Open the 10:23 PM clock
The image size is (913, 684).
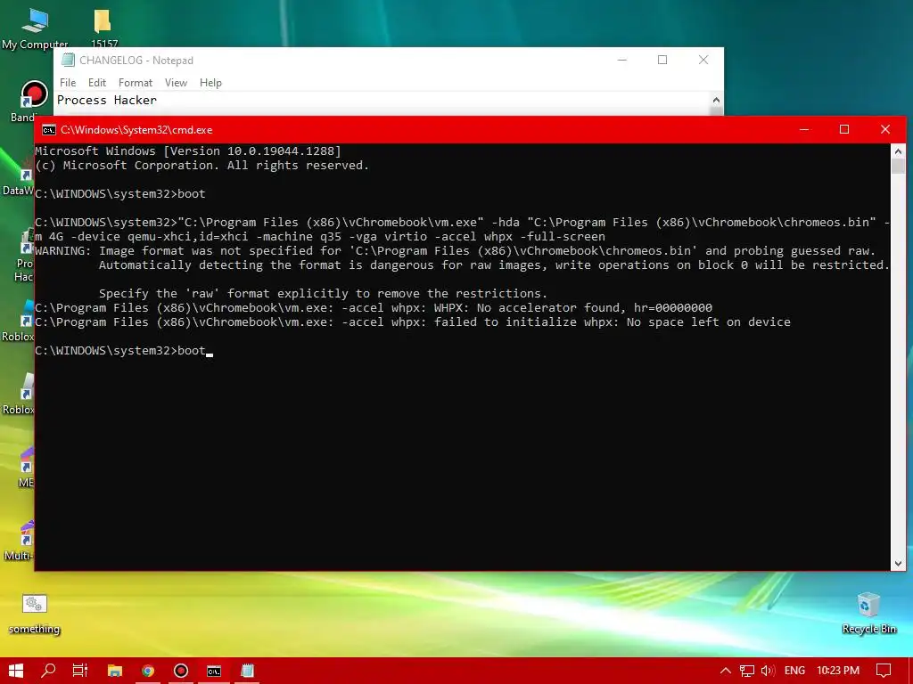(x=838, y=671)
